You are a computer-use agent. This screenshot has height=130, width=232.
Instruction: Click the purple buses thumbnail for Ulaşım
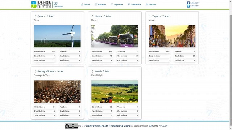coord(115,36)
